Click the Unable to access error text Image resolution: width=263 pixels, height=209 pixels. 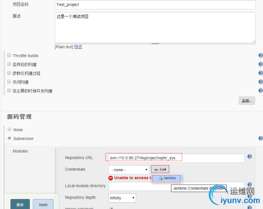[x=133, y=178]
